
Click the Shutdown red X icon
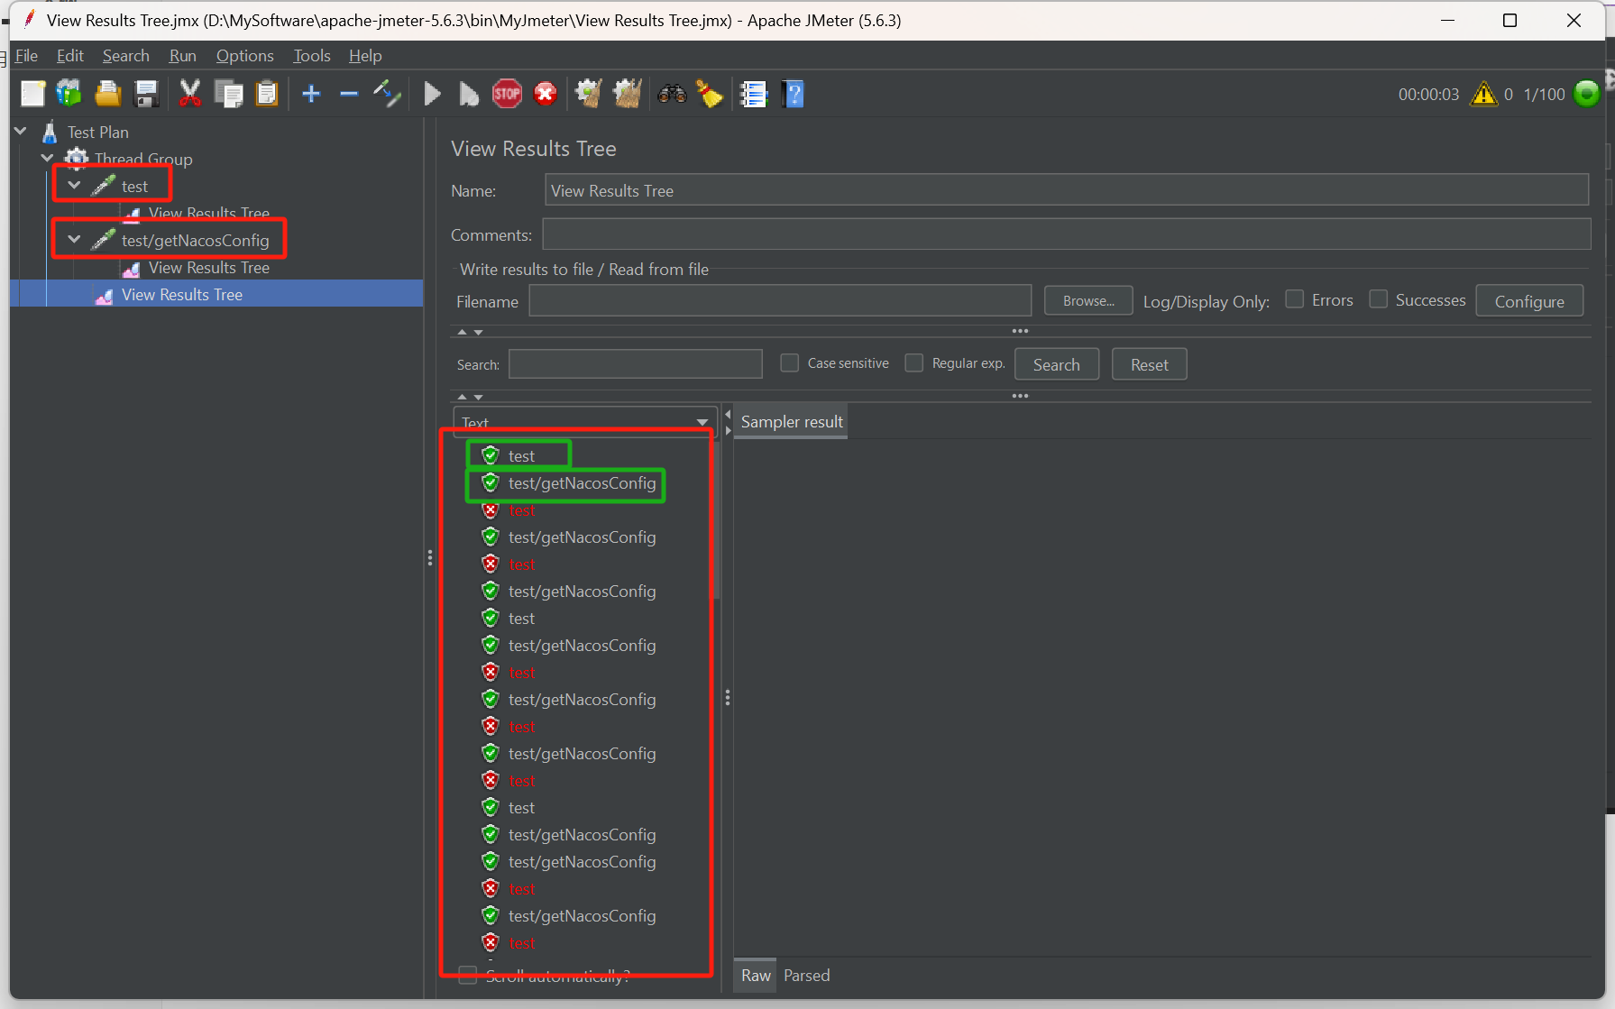coord(546,94)
